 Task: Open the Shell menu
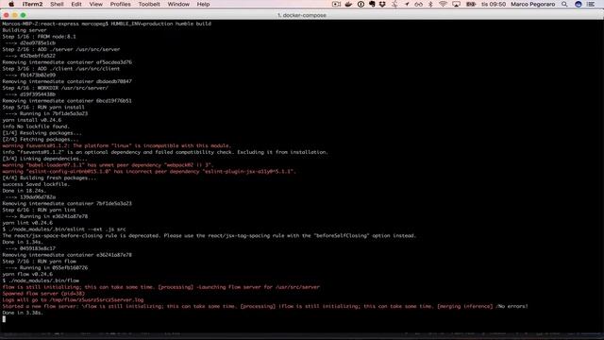point(57,4)
